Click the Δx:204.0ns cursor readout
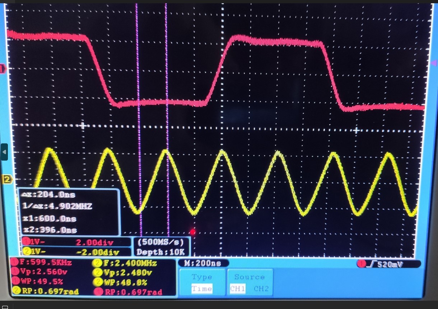The height and width of the screenshot is (309, 438). [x=48, y=195]
